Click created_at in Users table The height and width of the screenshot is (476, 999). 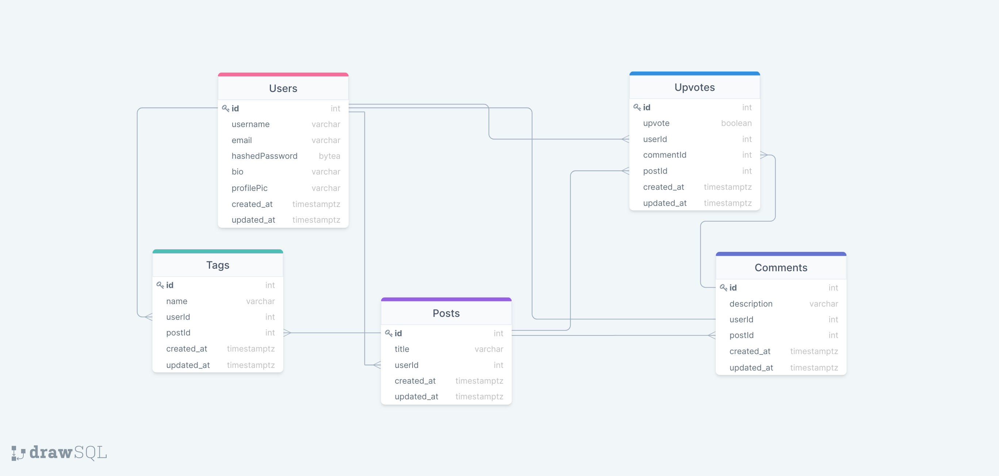click(283, 204)
